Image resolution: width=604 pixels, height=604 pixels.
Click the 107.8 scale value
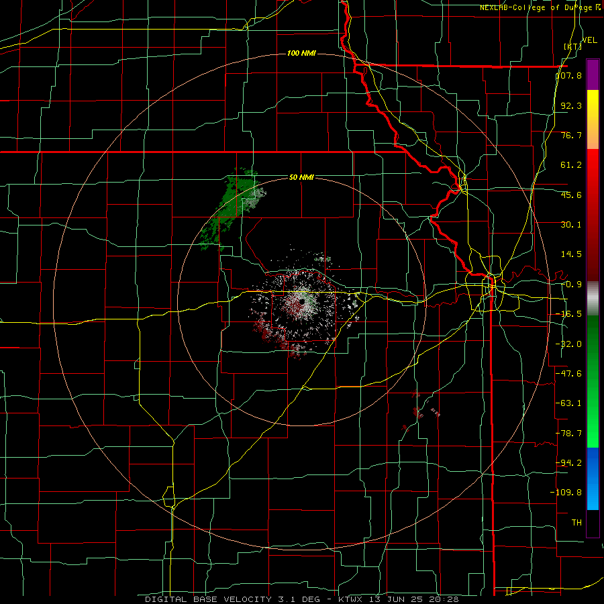click(x=569, y=75)
